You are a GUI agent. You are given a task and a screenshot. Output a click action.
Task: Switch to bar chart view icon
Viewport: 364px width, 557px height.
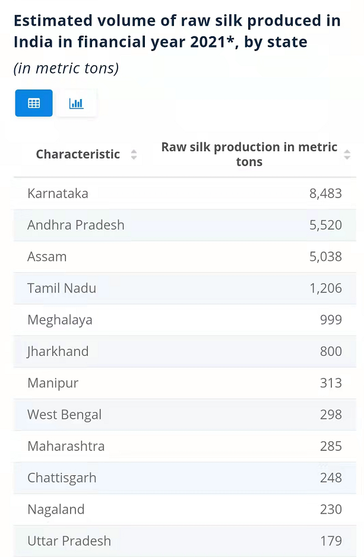coord(77,103)
